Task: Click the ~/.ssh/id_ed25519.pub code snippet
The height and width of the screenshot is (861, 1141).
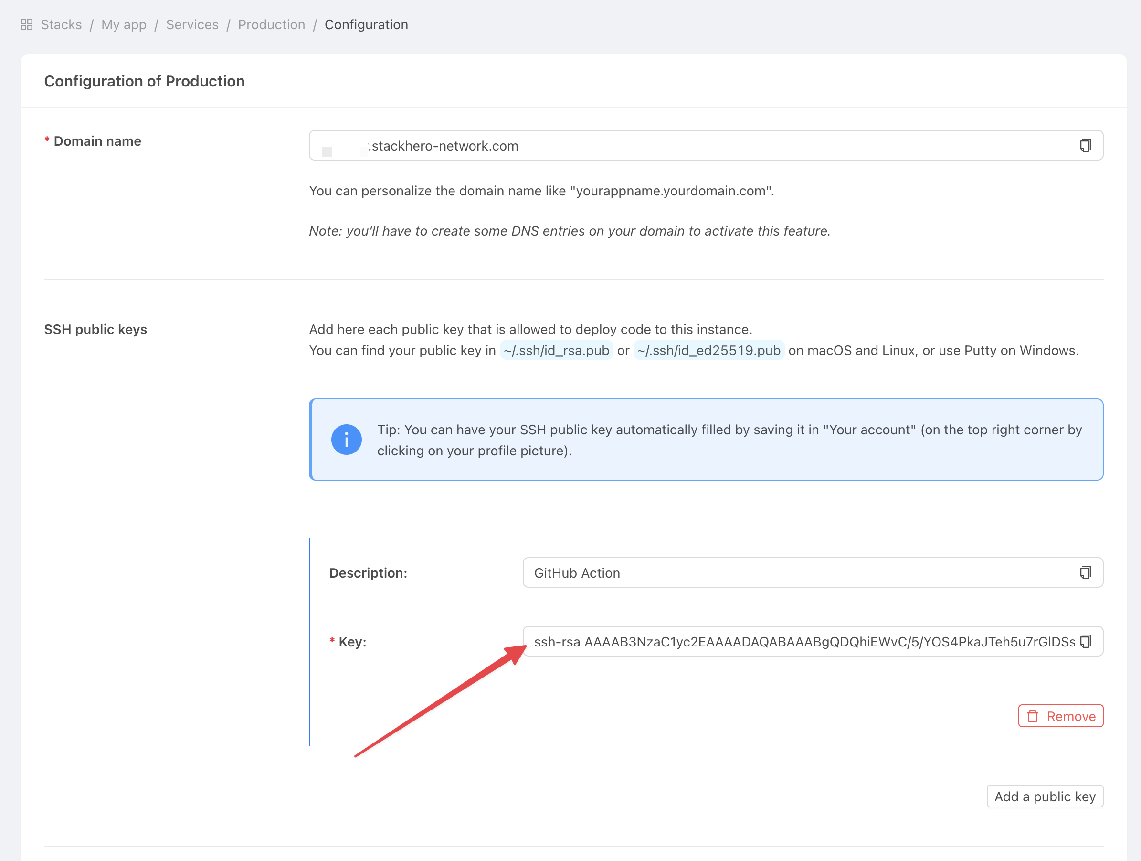Action: pyautogui.click(x=708, y=351)
